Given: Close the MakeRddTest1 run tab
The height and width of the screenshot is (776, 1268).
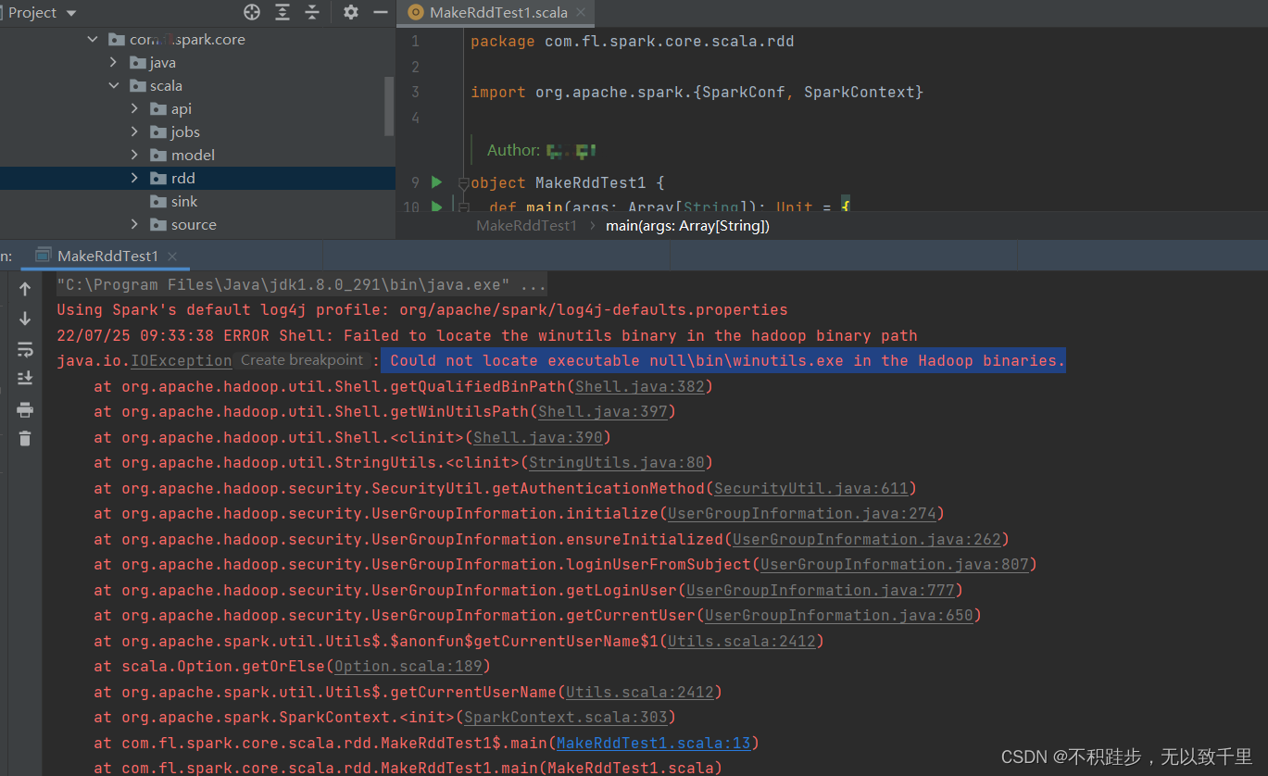Looking at the screenshot, I should pyautogui.click(x=172, y=257).
